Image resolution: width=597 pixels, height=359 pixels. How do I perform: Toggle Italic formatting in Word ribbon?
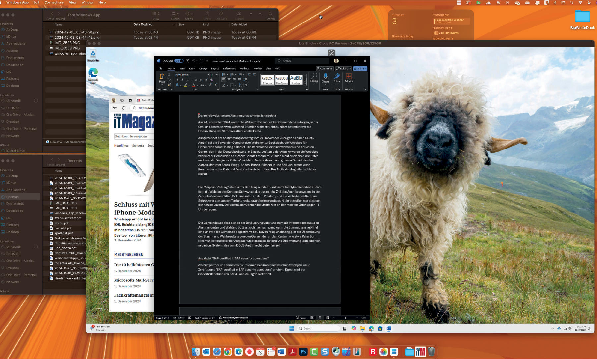[182, 80]
